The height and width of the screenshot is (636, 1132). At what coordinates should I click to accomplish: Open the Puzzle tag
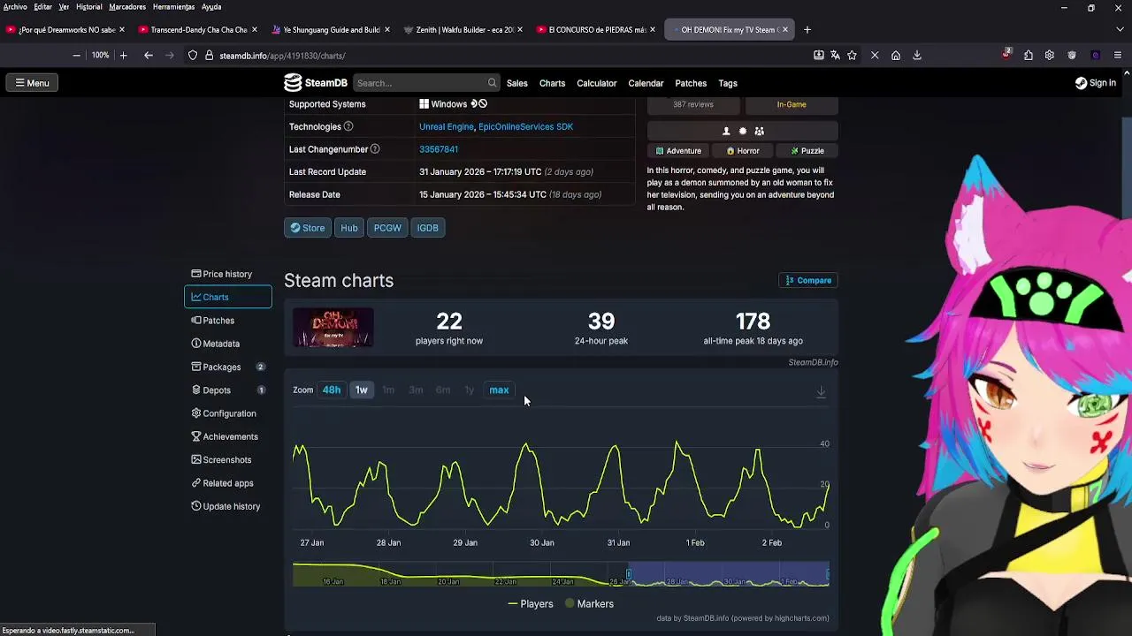click(x=807, y=151)
